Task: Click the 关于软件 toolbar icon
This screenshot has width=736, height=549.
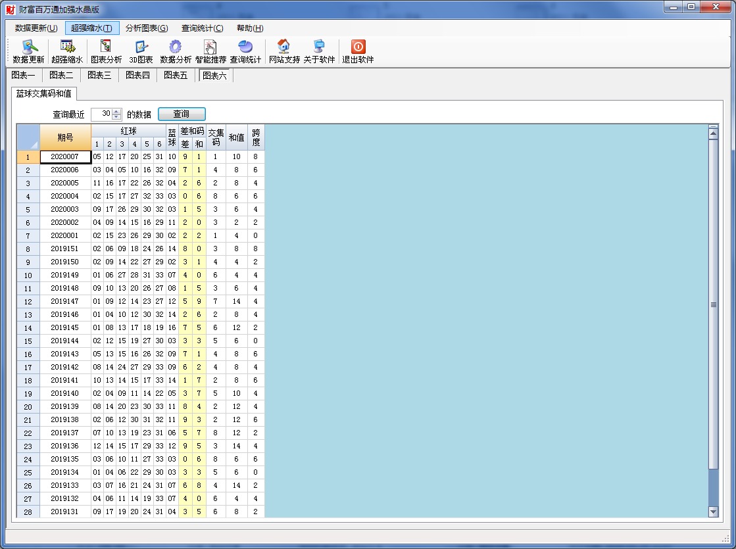Action: pos(319,51)
